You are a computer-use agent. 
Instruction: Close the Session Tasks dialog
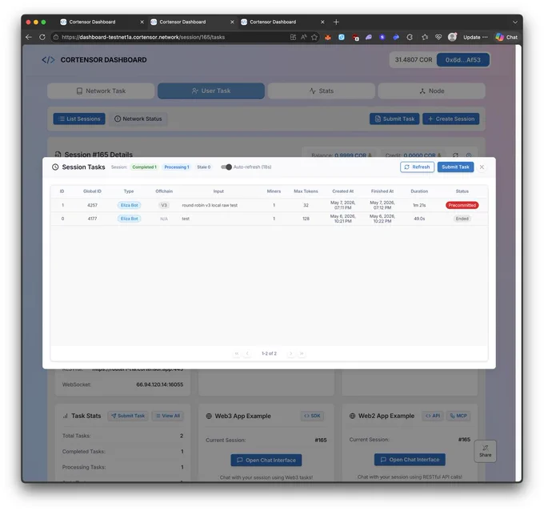pyautogui.click(x=482, y=167)
